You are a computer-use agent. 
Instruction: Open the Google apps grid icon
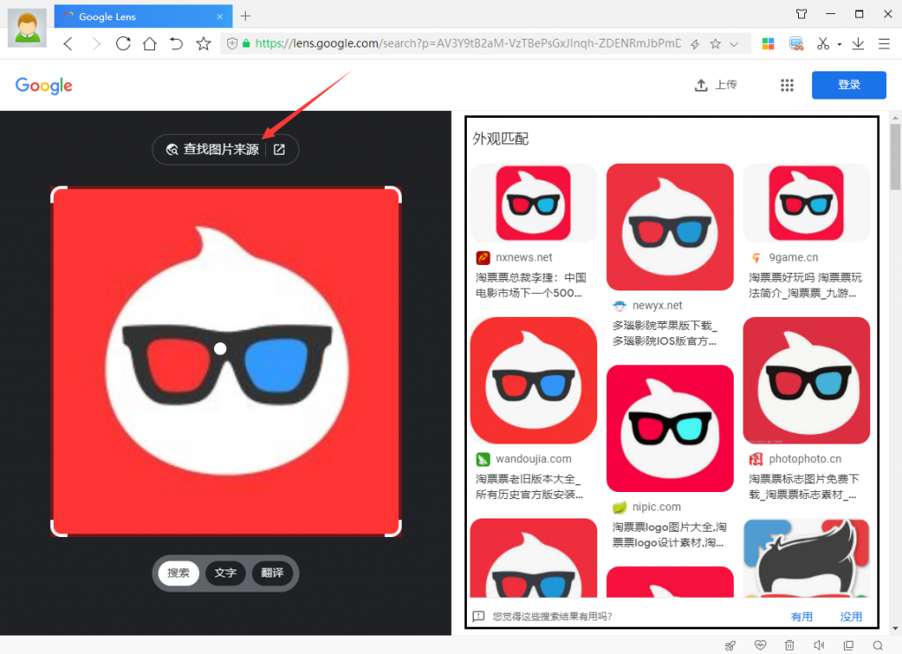pyautogui.click(x=787, y=85)
